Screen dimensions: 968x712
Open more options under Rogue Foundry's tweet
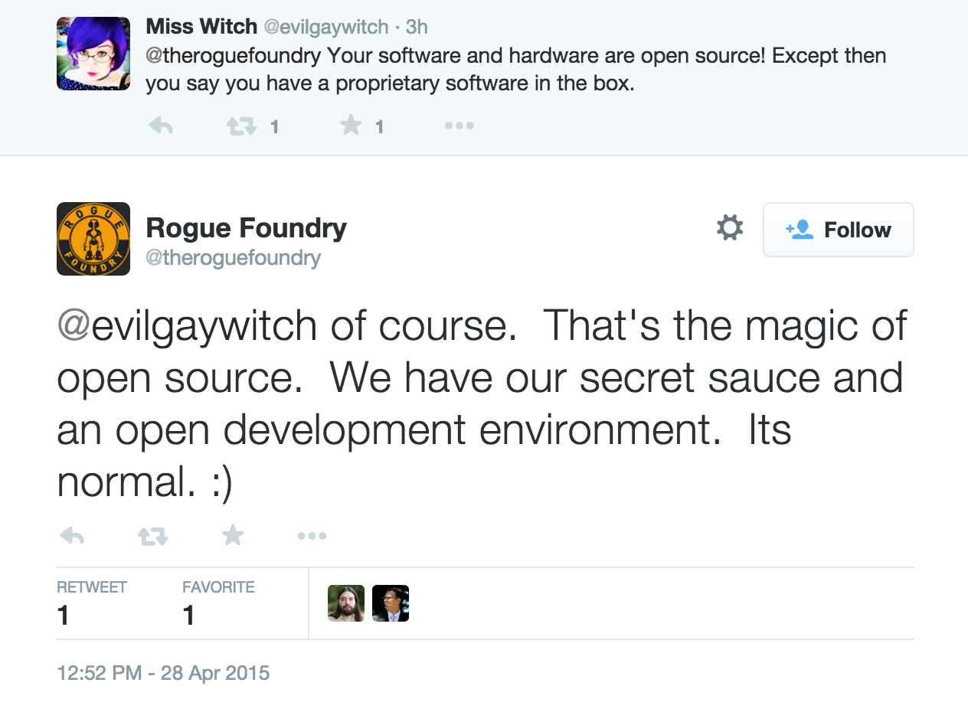click(x=312, y=536)
